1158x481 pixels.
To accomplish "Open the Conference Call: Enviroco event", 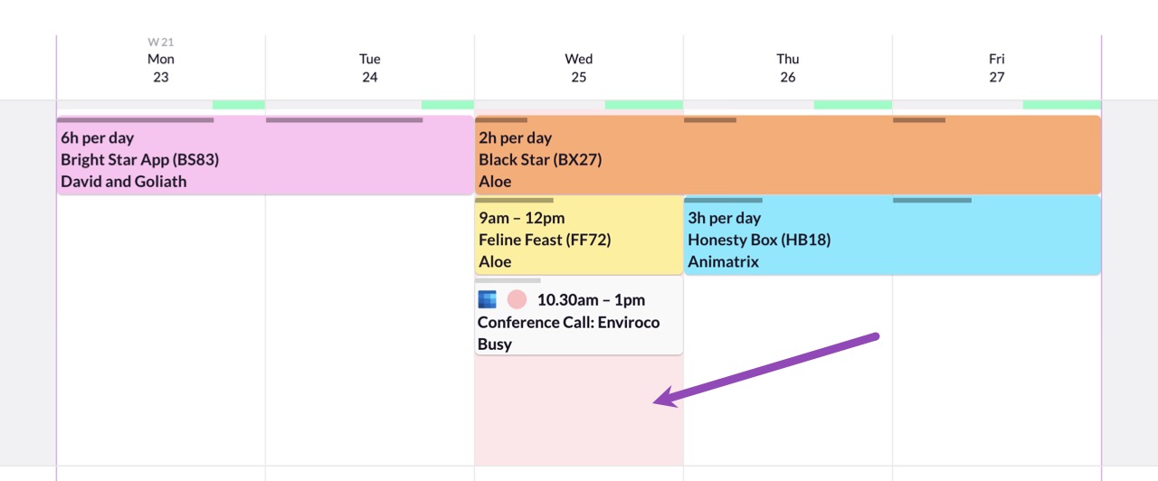I will coord(579,316).
